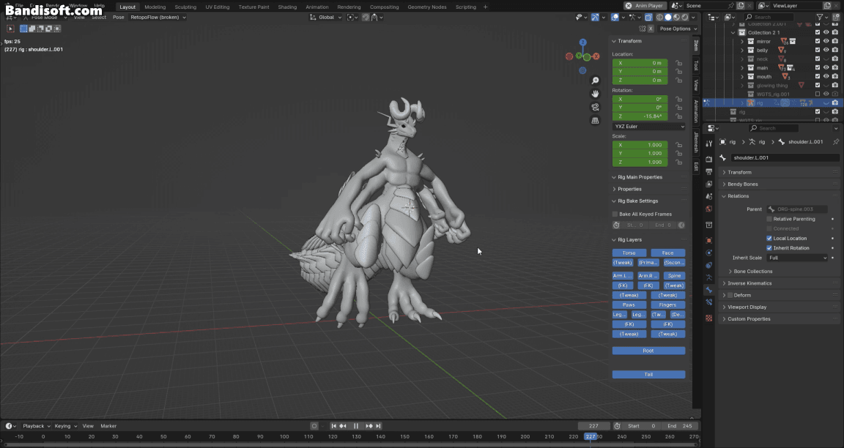Switch perspective/orthographic grid icon
This screenshot has width=844, height=448.
coord(596,120)
